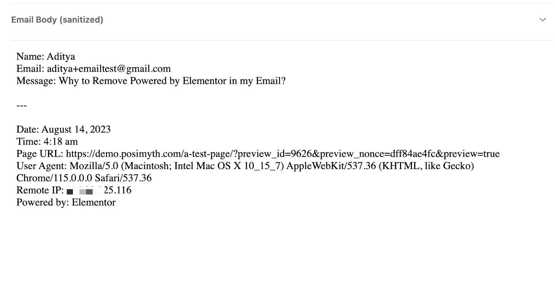This screenshot has height=291, width=555.
Task: Click the visible IP ending 25.116
Action: (x=118, y=190)
